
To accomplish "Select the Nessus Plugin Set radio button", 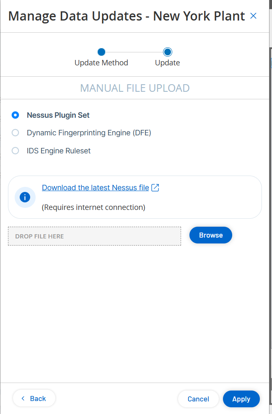I will coord(16,115).
